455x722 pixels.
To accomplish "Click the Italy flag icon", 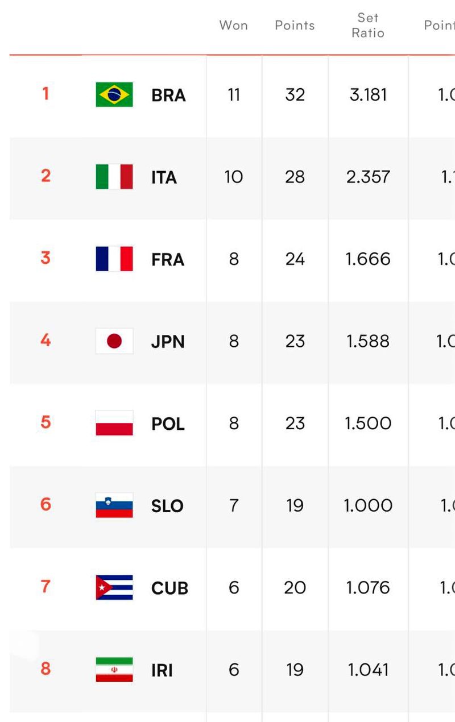I will point(114,177).
